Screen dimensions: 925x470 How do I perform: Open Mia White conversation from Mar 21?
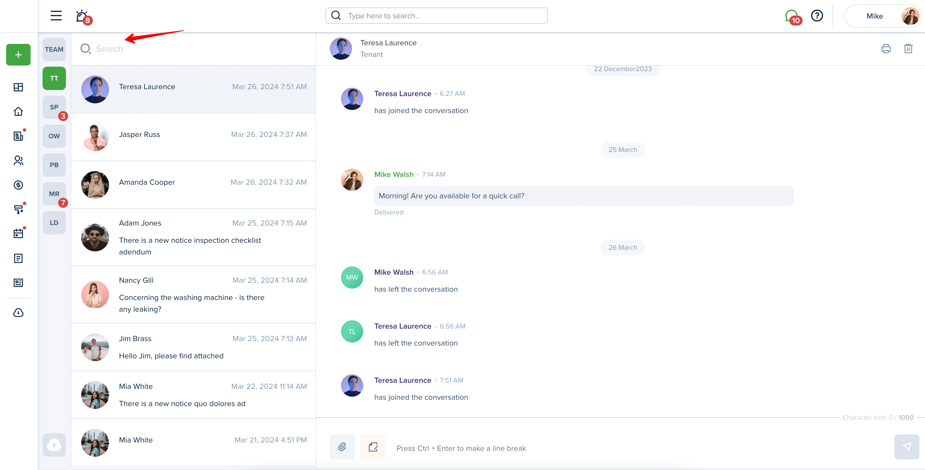click(x=193, y=442)
